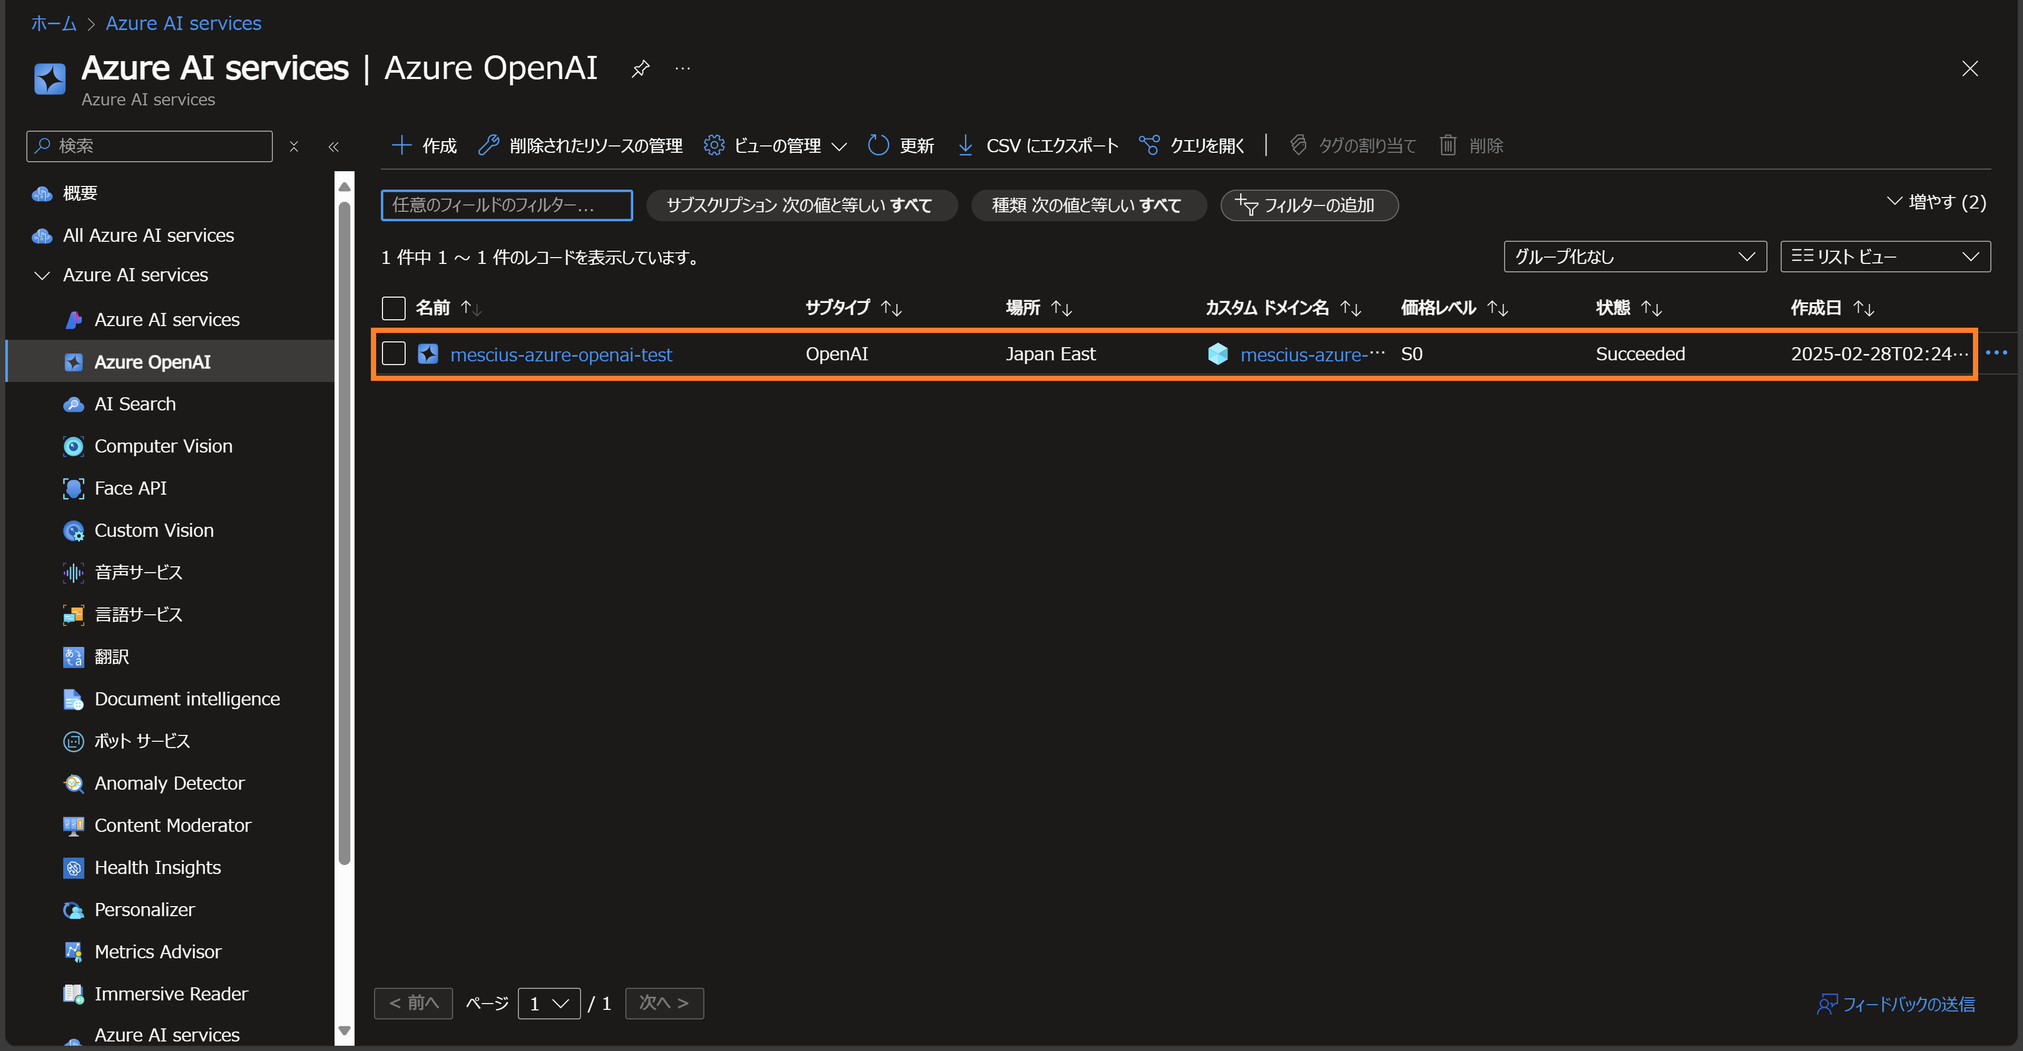Go to the Azure AI services breadcrumb
The height and width of the screenshot is (1051, 2023).
[x=184, y=24]
